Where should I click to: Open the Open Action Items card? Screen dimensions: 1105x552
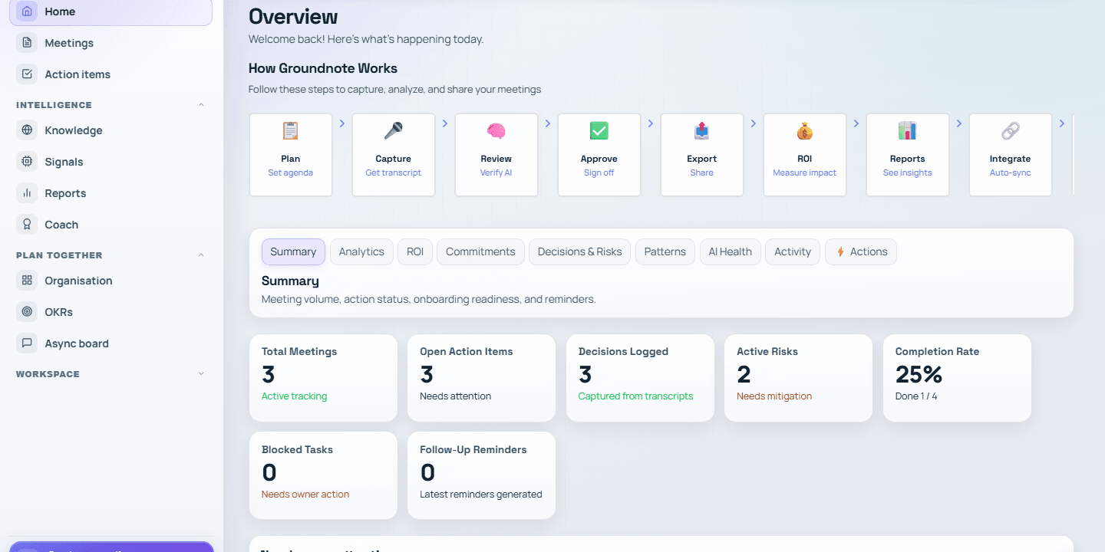pos(481,378)
